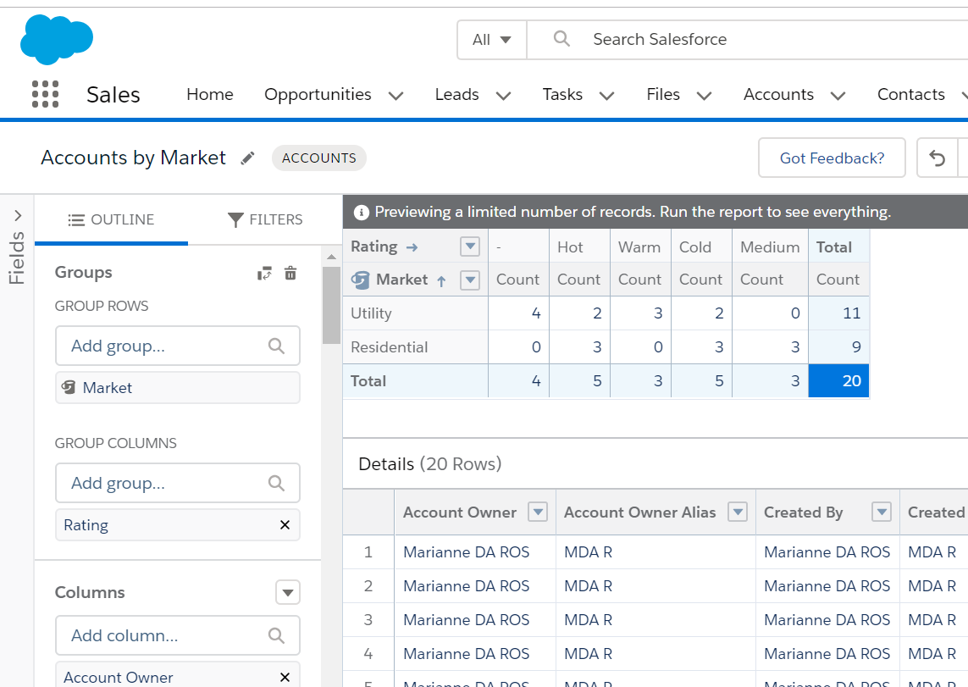Remove the Rating column group
The height and width of the screenshot is (687, 968).
pyautogui.click(x=285, y=525)
